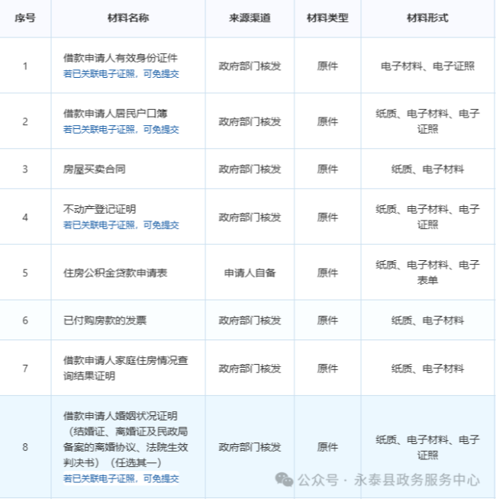The height and width of the screenshot is (499, 496).
Task: Click 政府部门核发 in the 房屋买卖合同 row
Action: pos(250,169)
